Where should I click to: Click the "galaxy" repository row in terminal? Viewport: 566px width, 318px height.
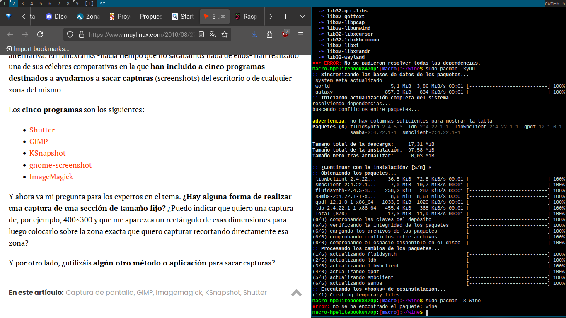(439, 92)
